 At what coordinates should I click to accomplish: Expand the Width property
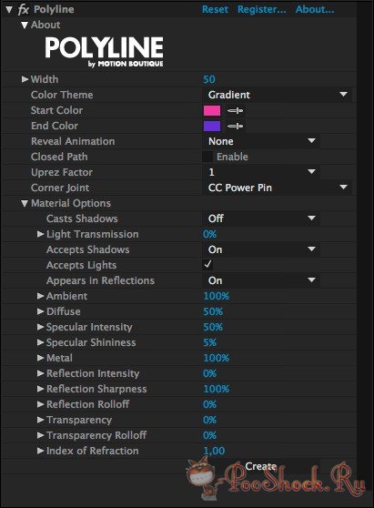coord(25,79)
